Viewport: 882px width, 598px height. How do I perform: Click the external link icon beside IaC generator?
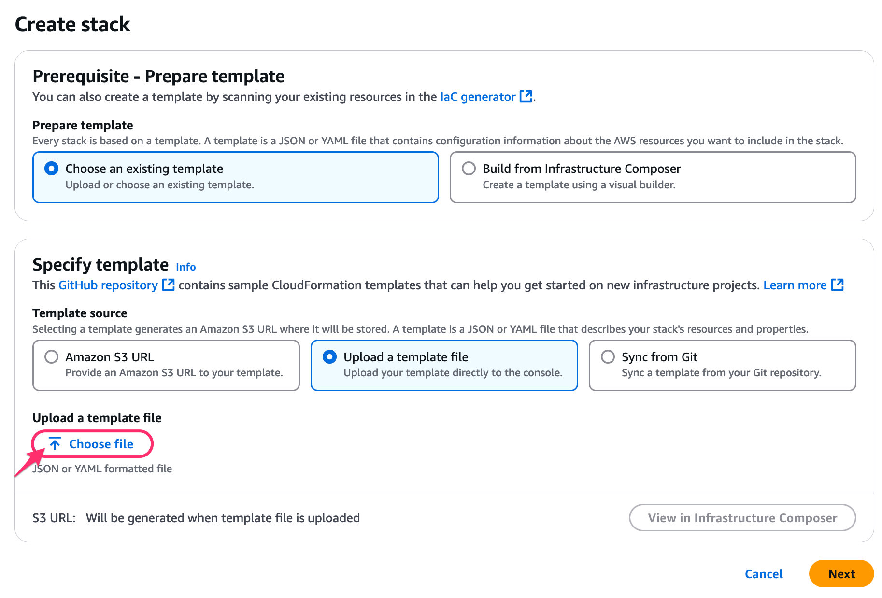tap(526, 96)
